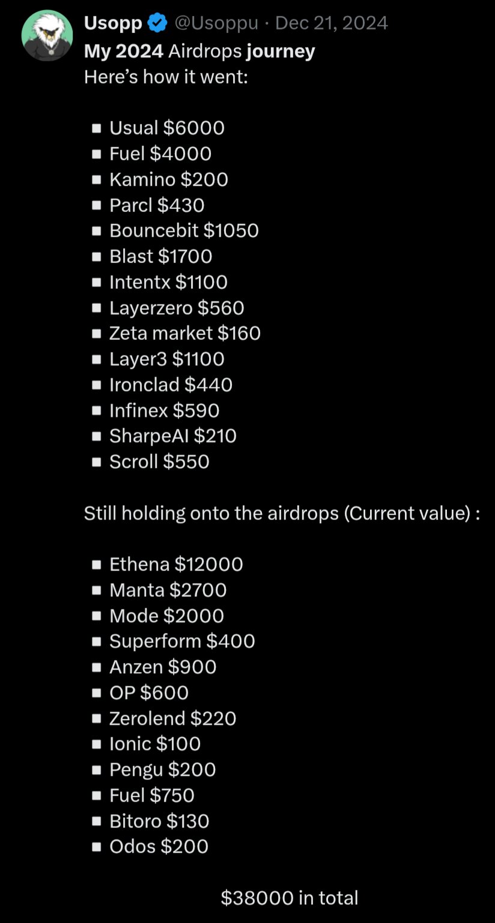
Task: Click the Manta $2700 line
Action: (x=168, y=590)
